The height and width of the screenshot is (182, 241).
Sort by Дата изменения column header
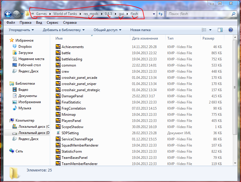(145, 38)
